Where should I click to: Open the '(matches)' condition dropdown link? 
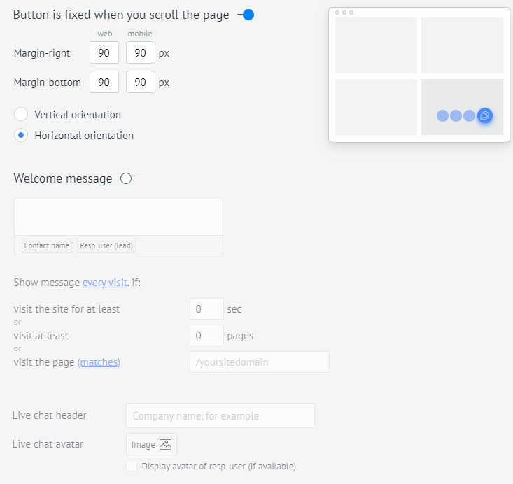coord(99,362)
